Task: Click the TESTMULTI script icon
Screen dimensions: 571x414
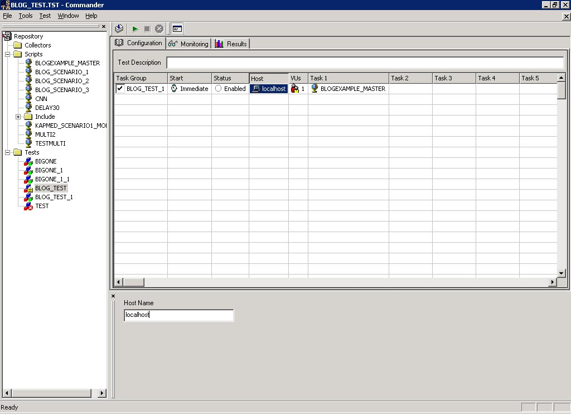Action: pos(28,143)
